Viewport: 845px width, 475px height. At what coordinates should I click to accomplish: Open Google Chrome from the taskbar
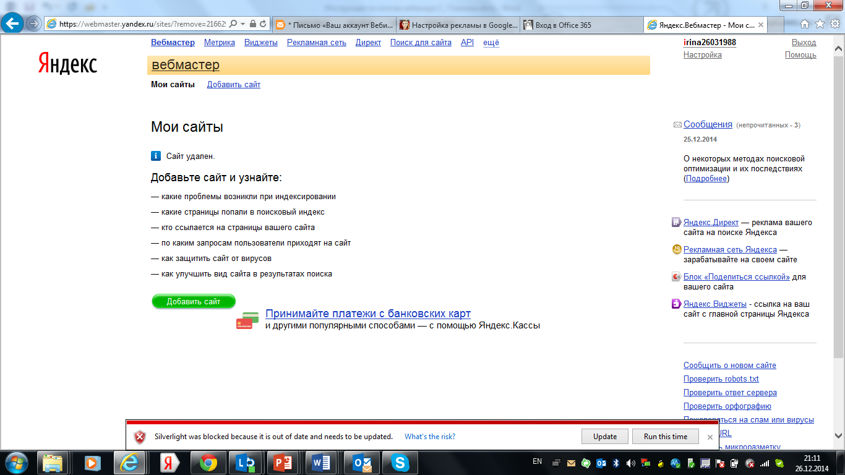tap(208, 463)
